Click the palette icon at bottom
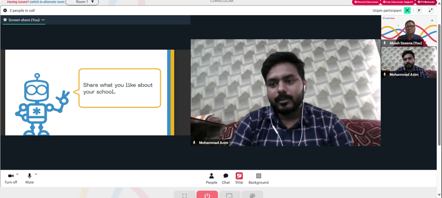This screenshot has height=198, width=442. 252,195
